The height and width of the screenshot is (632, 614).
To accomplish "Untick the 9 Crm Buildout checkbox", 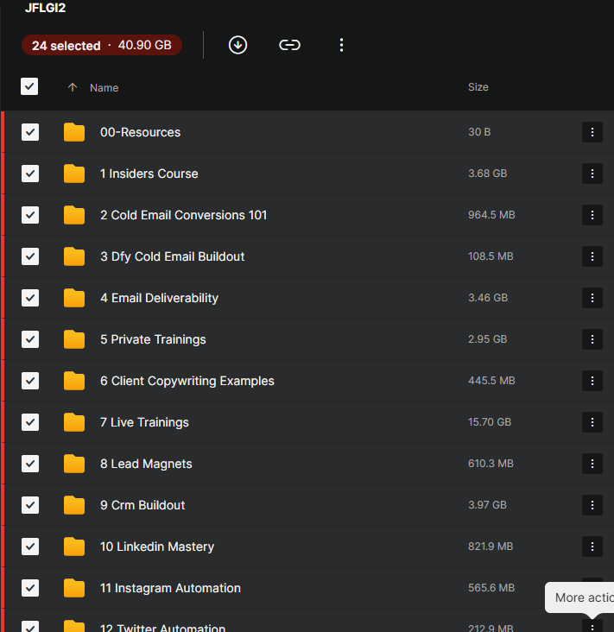I will pos(30,505).
